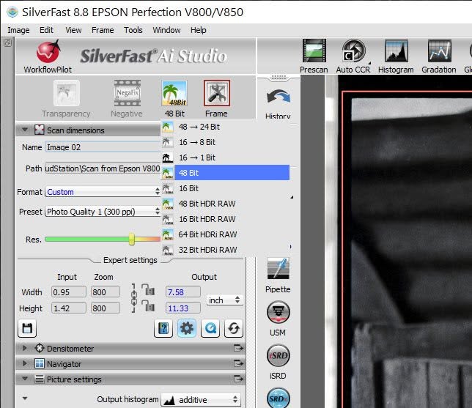Expand the Navigator section
The width and height of the screenshot is (472, 408).
coord(25,363)
